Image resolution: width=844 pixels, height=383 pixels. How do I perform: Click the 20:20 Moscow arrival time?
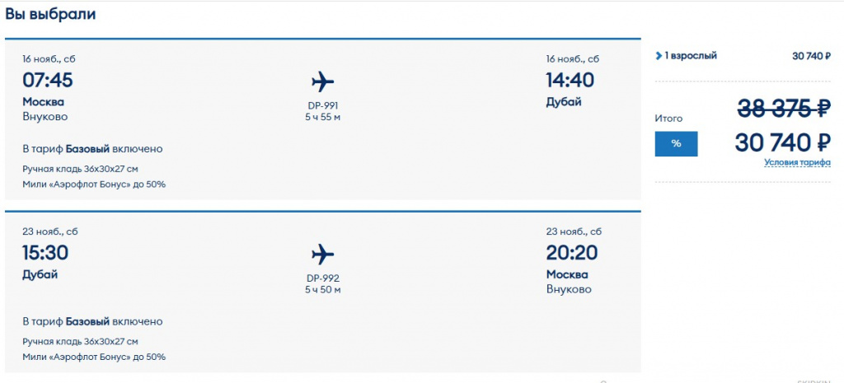pos(572,253)
